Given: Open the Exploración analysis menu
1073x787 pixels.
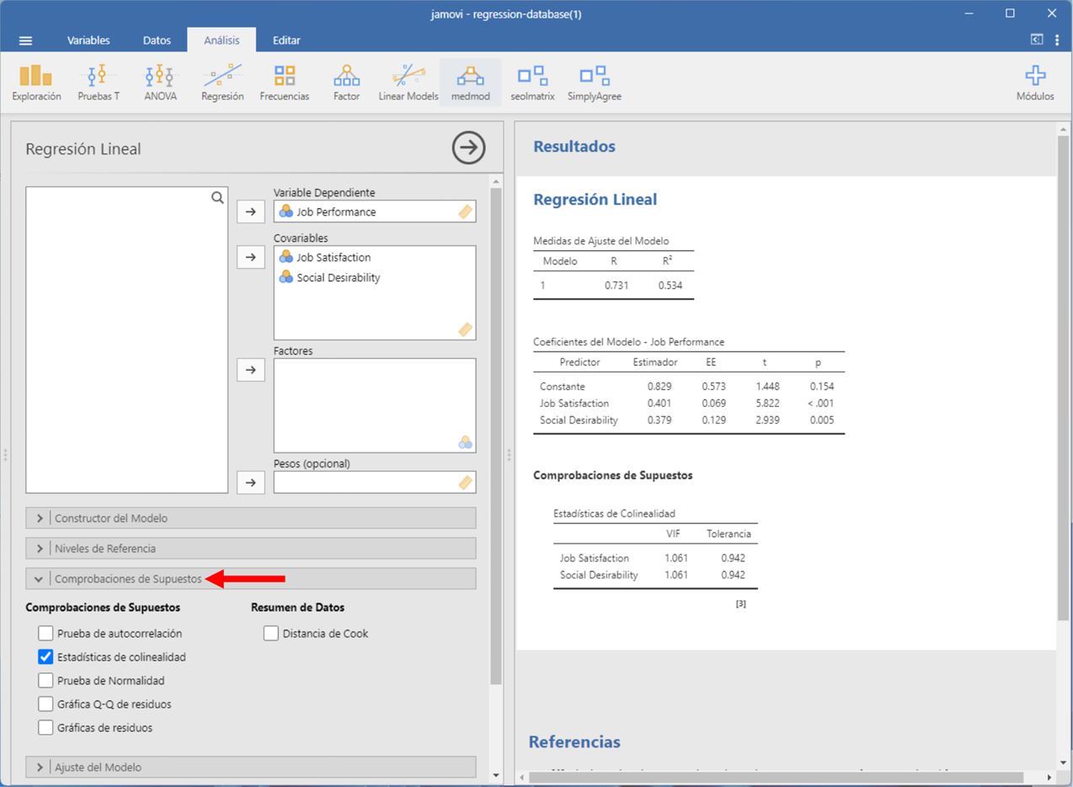Looking at the screenshot, I should [x=36, y=84].
